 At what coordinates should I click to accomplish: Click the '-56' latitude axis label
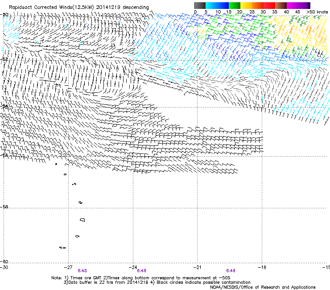4,155
